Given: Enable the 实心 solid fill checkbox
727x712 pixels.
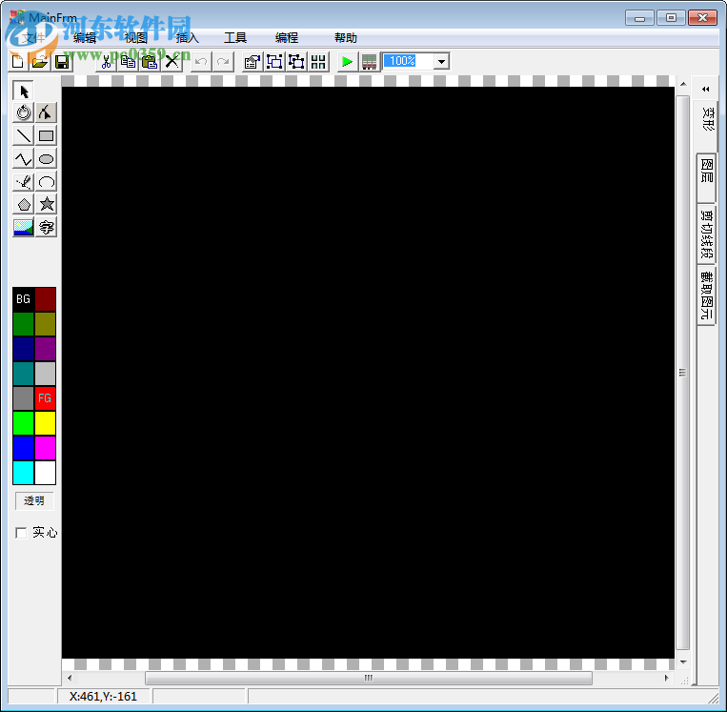Looking at the screenshot, I should [x=21, y=533].
